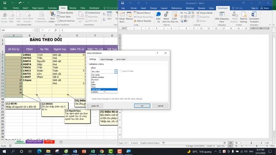Open Macros in Word Developer tab
The width and height of the screenshot is (276, 155).
click(x=129, y=16)
